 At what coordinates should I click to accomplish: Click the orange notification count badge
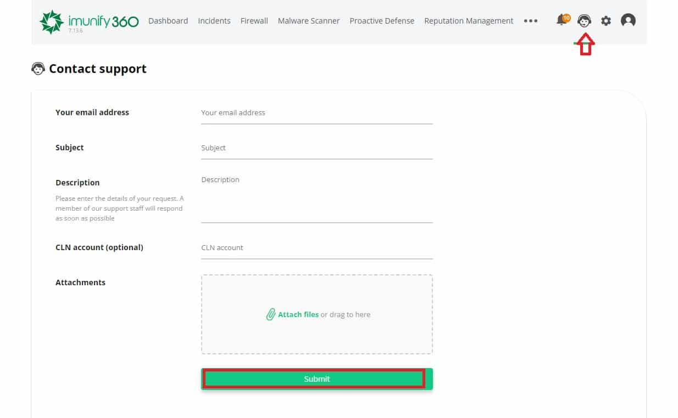tap(566, 18)
